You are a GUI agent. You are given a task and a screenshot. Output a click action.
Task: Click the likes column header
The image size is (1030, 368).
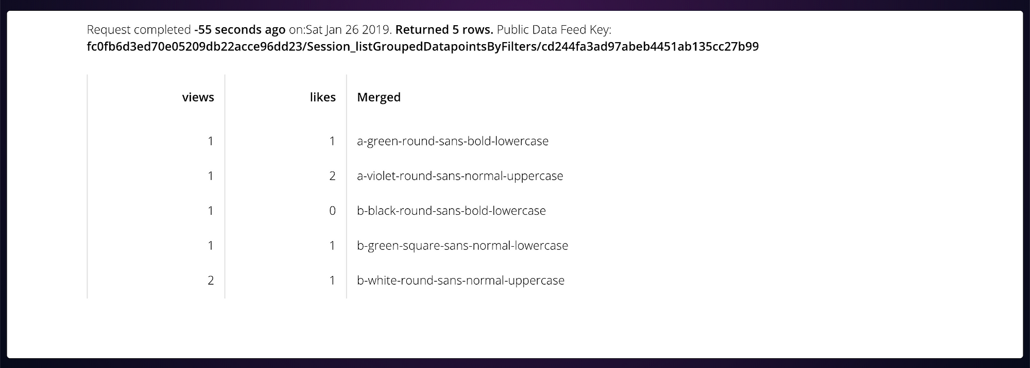click(x=322, y=97)
